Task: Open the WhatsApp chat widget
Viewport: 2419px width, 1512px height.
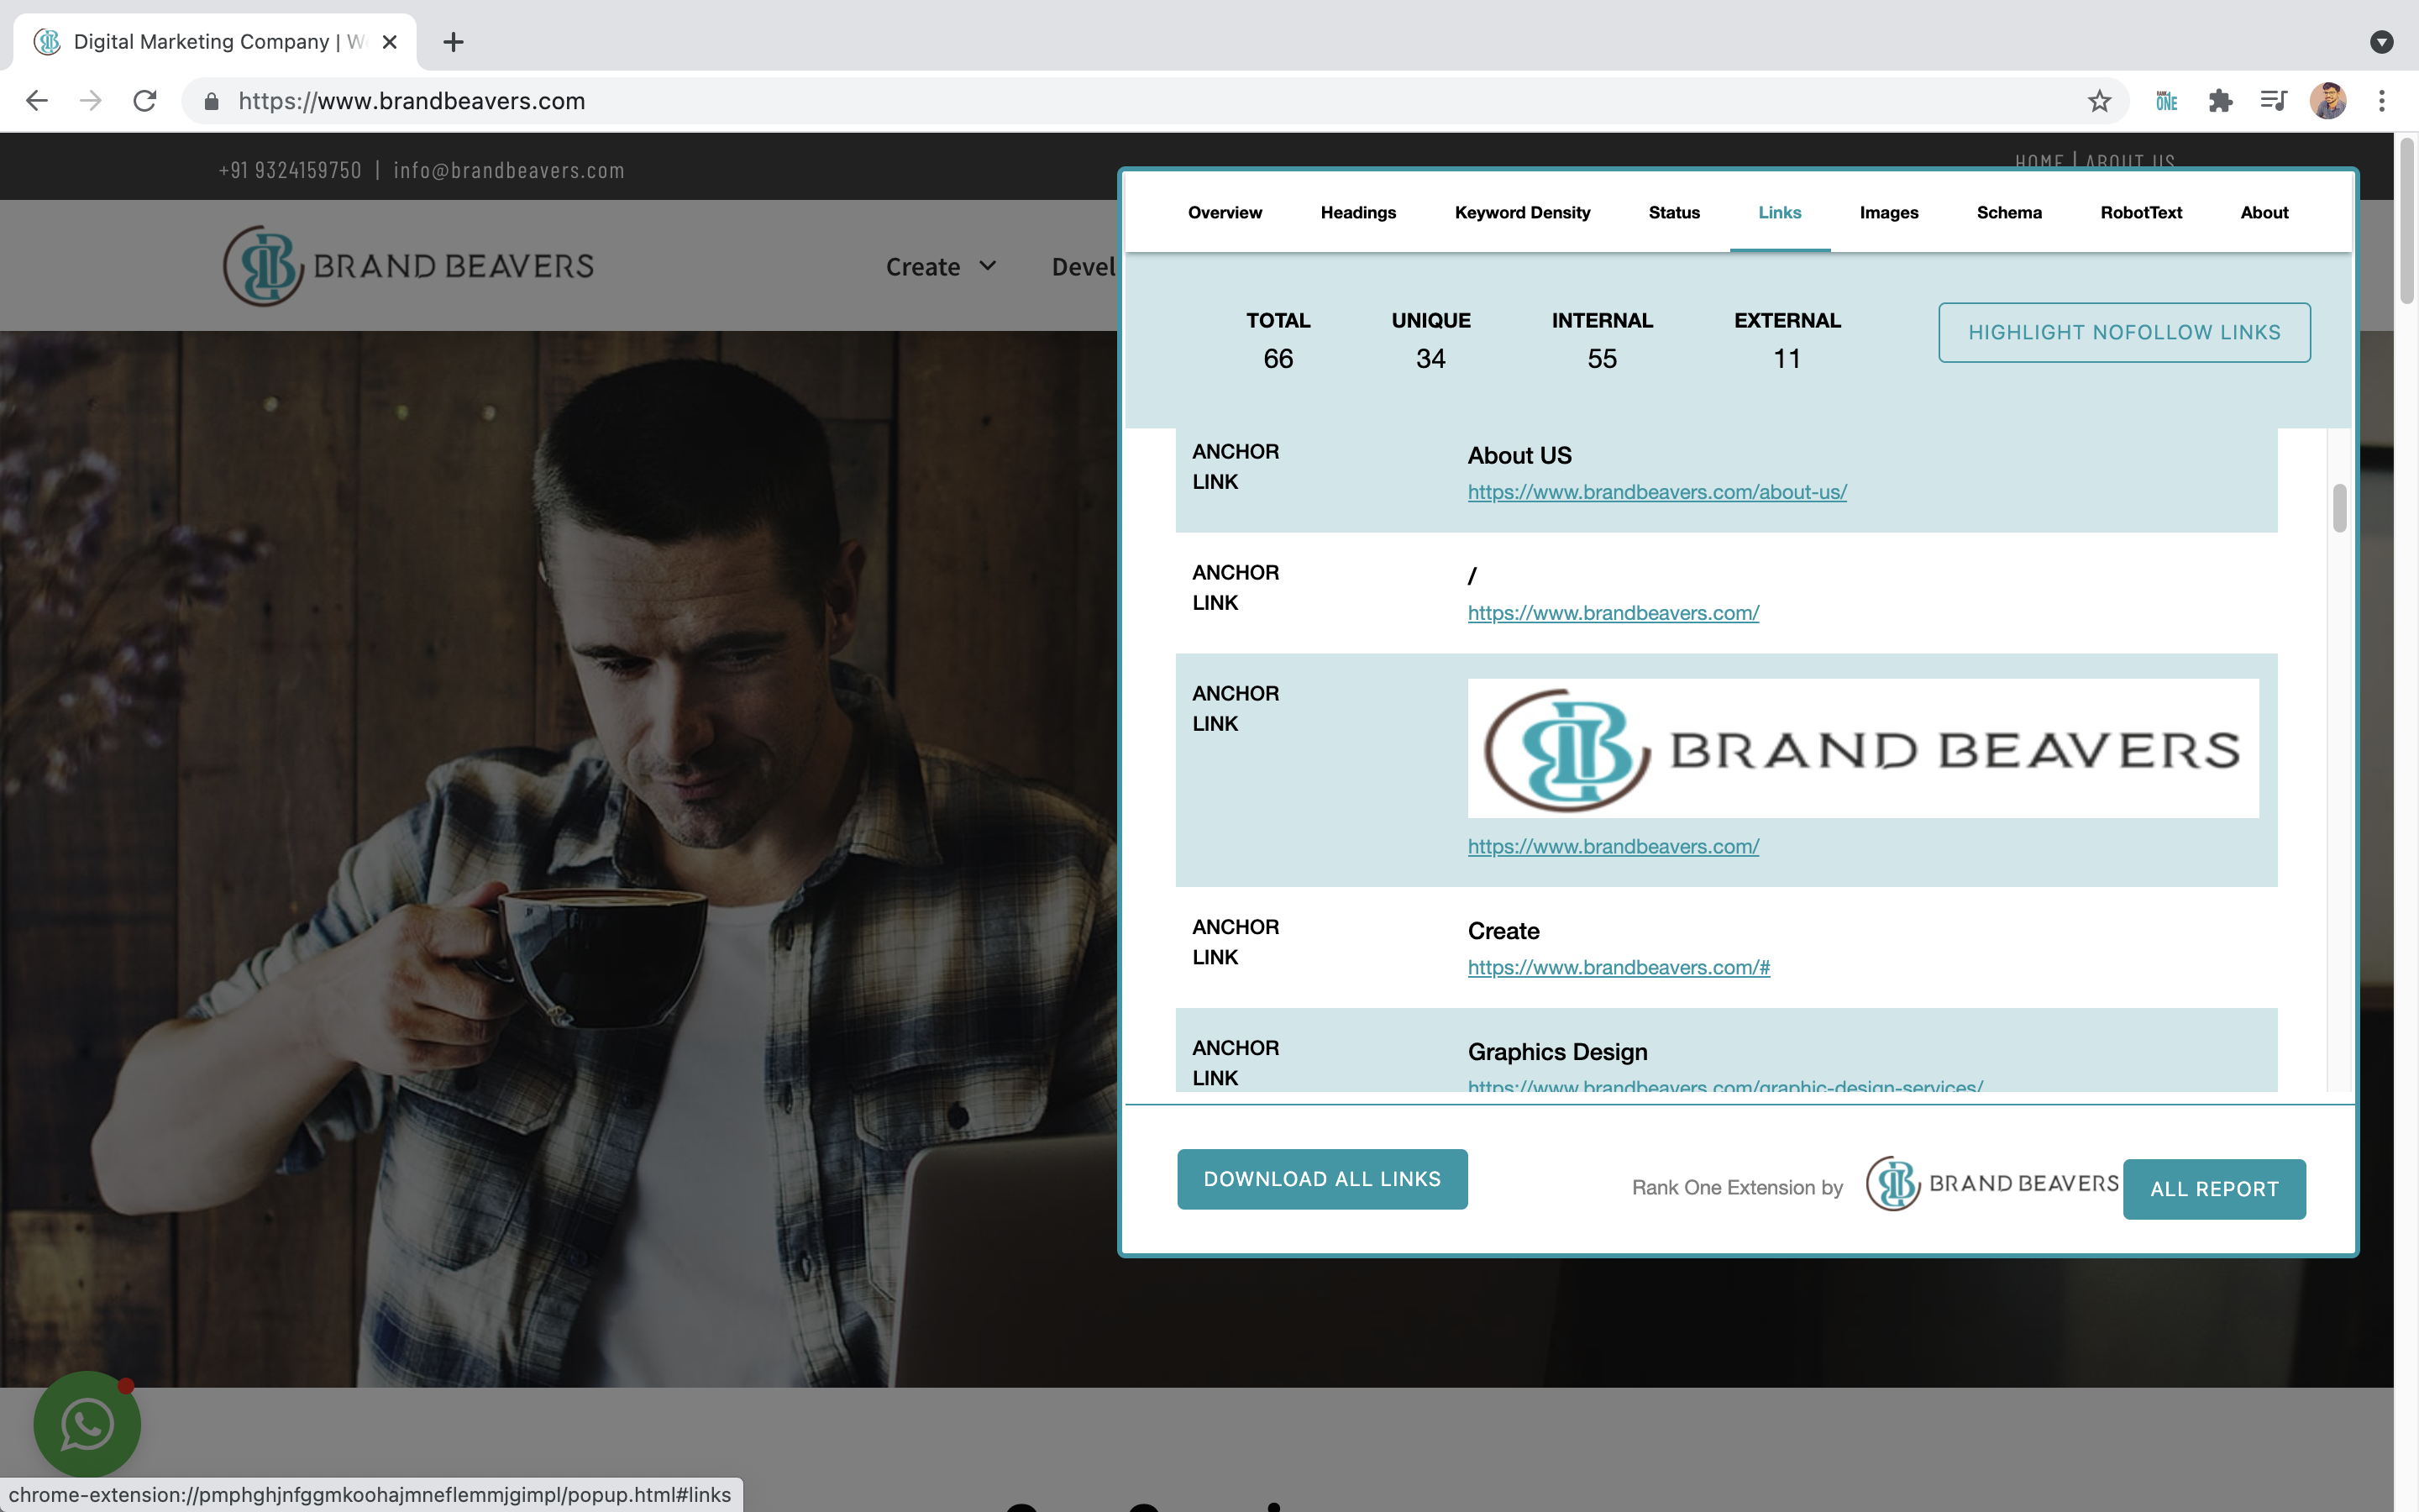Action: pos(86,1424)
